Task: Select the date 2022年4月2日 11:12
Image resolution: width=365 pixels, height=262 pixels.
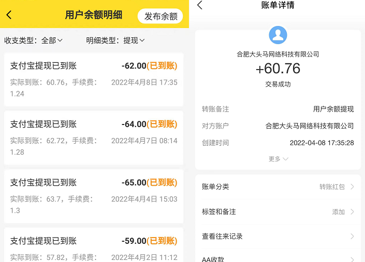Action: [x=144, y=257]
